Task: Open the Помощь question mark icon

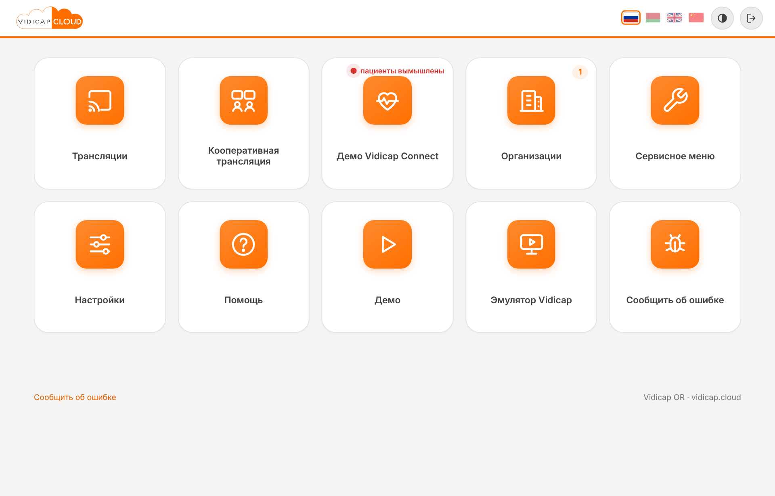Action: pyautogui.click(x=243, y=244)
